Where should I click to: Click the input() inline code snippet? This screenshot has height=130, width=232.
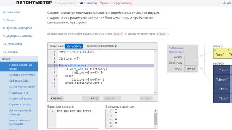119,34
